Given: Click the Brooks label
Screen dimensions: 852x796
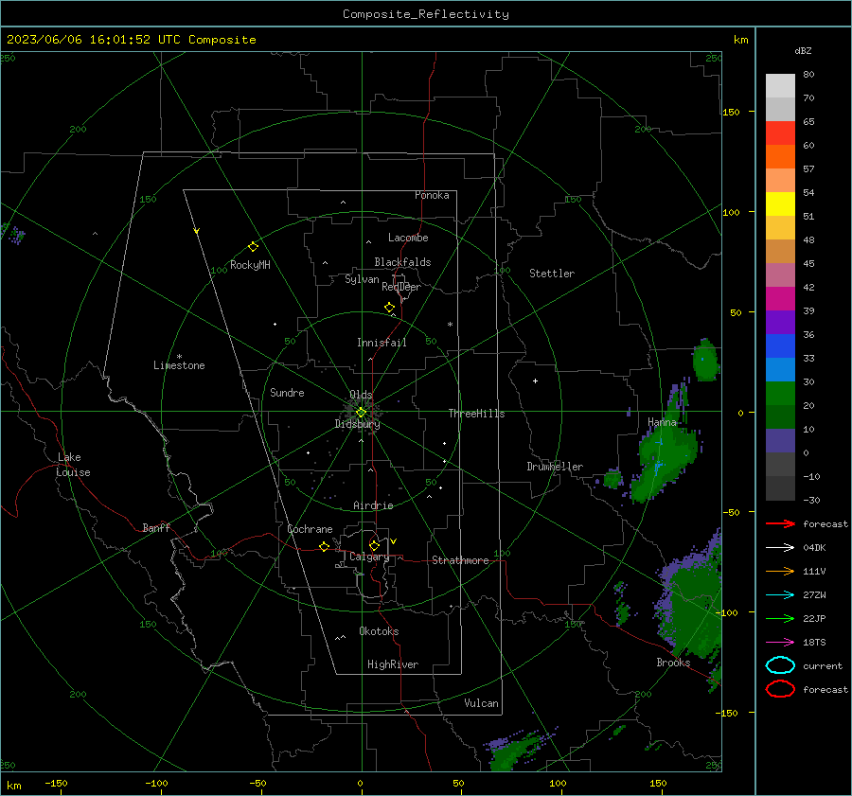Looking at the screenshot, I should [673, 663].
